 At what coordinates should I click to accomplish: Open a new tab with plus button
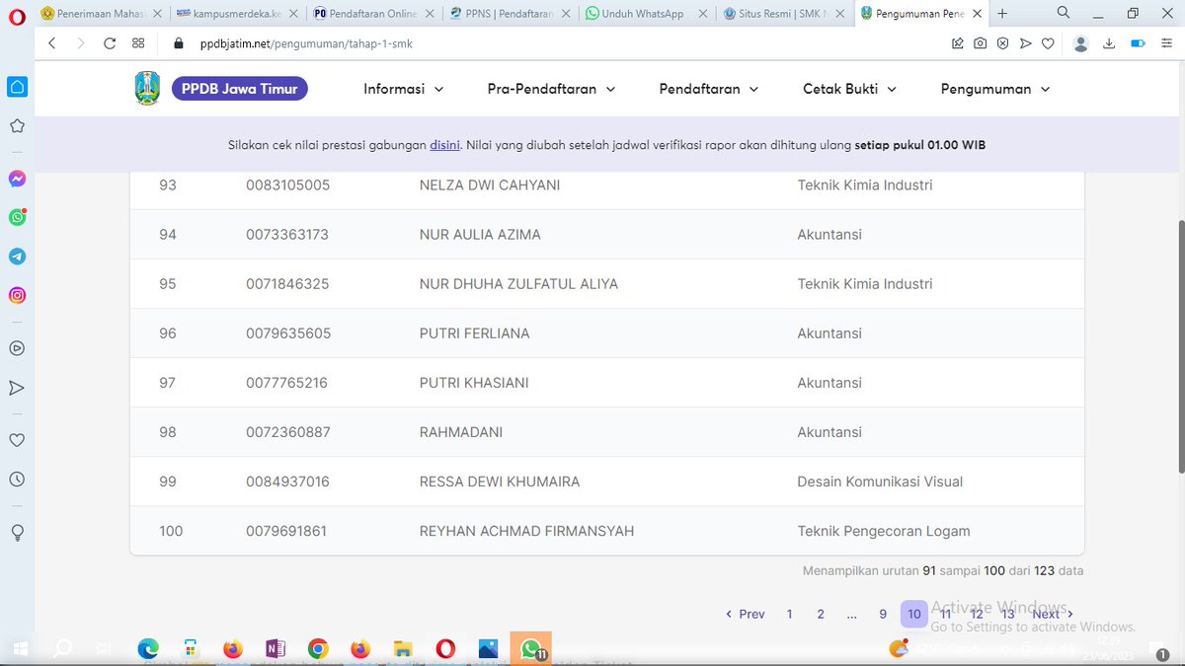[x=1002, y=14]
